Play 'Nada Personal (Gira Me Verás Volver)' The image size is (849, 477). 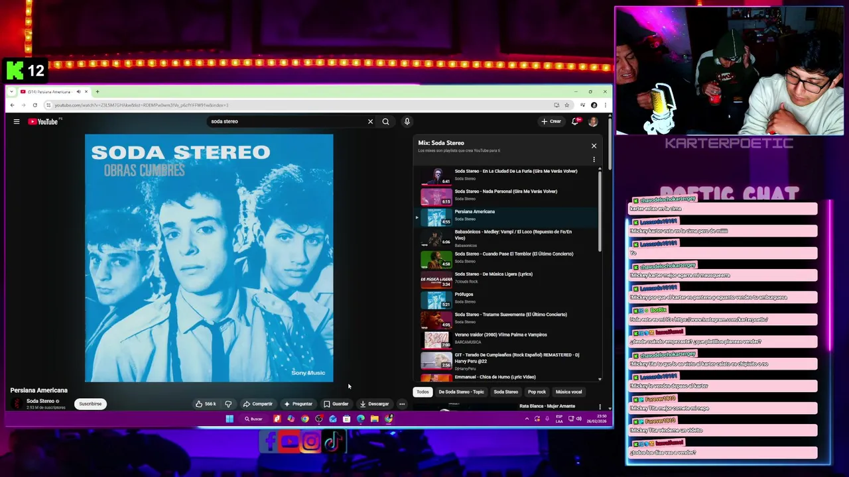(508, 195)
